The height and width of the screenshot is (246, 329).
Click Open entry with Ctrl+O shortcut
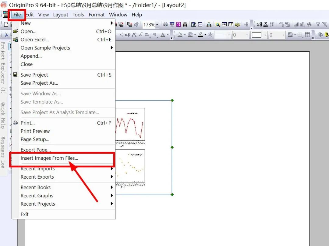coord(63,31)
